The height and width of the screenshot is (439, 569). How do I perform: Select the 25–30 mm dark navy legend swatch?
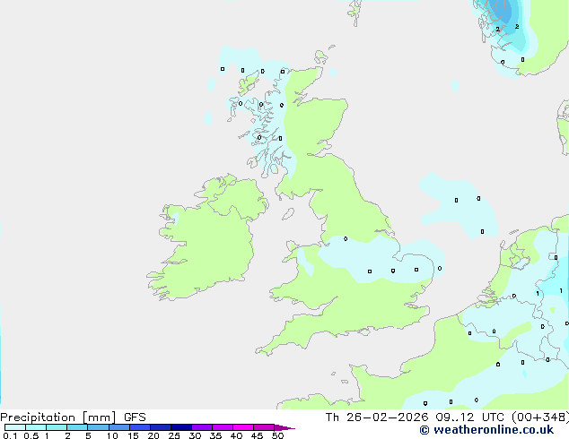click(181, 427)
